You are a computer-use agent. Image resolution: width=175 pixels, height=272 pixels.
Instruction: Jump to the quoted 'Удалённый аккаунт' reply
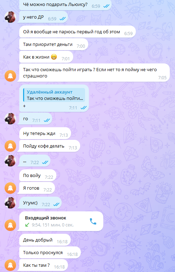pos(54,95)
